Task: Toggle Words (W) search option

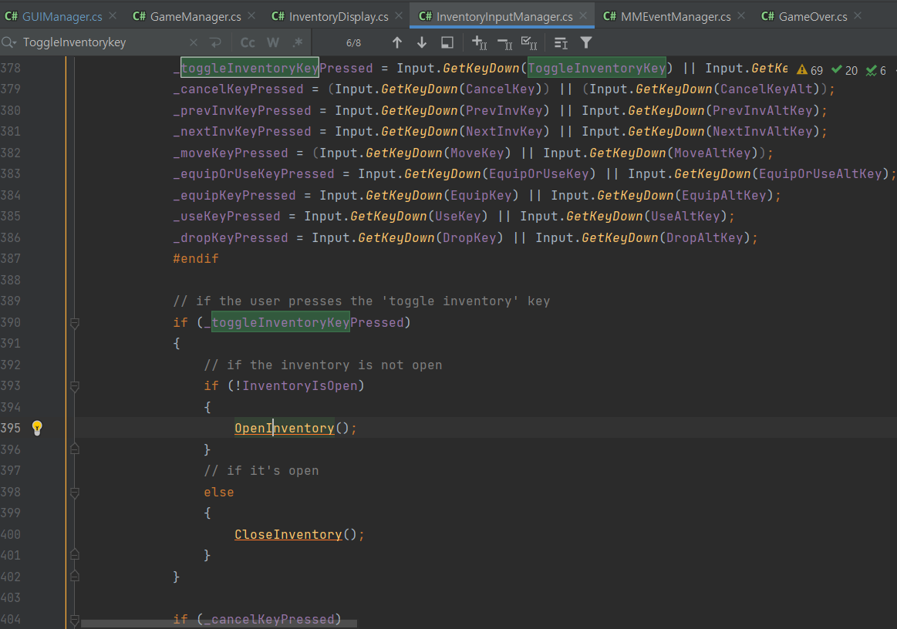Action: click(x=273, y=42)
